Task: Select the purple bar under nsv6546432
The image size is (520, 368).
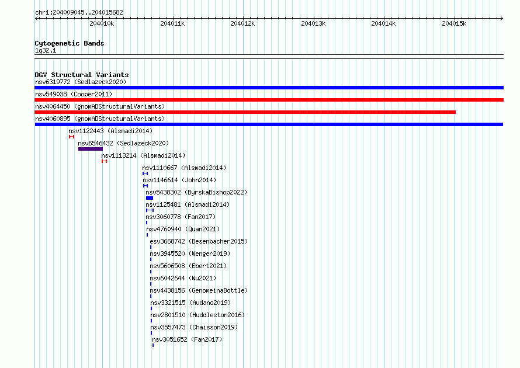Action: (x=91, y=149)
